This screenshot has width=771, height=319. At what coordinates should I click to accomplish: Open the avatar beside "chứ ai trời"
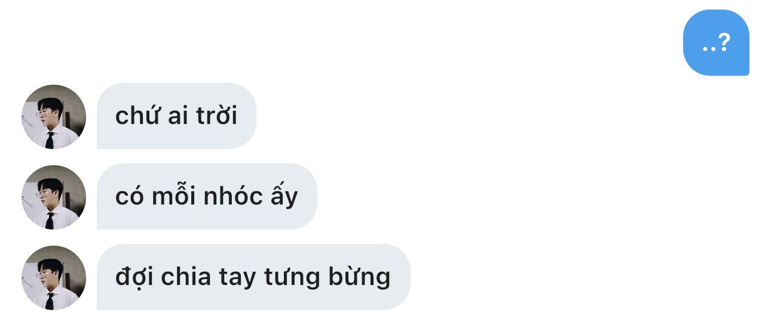54,117
